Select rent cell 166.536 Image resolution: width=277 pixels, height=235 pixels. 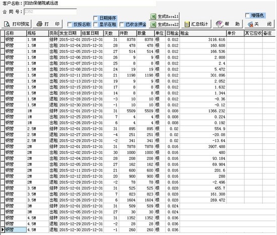(203, 51)
